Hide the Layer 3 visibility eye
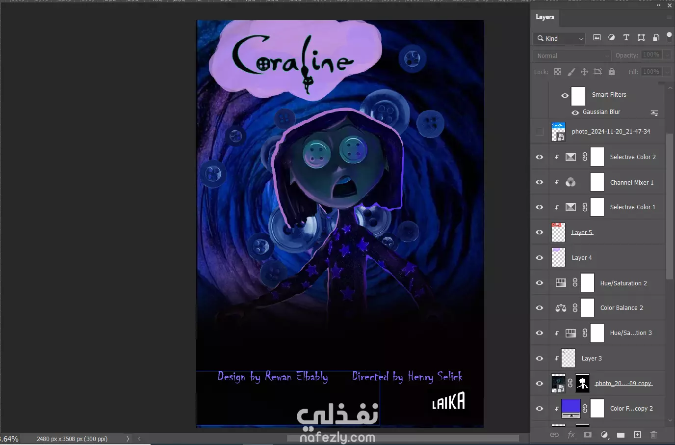The width and height of the screenshot is (675, 445). [x=540, y=359]
